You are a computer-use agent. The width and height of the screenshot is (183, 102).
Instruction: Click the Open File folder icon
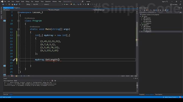click(x=12, y=4)
